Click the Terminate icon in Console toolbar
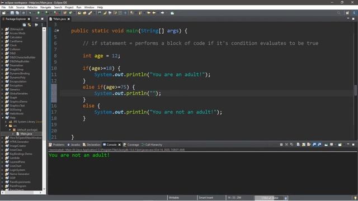 tap(281, 145)
